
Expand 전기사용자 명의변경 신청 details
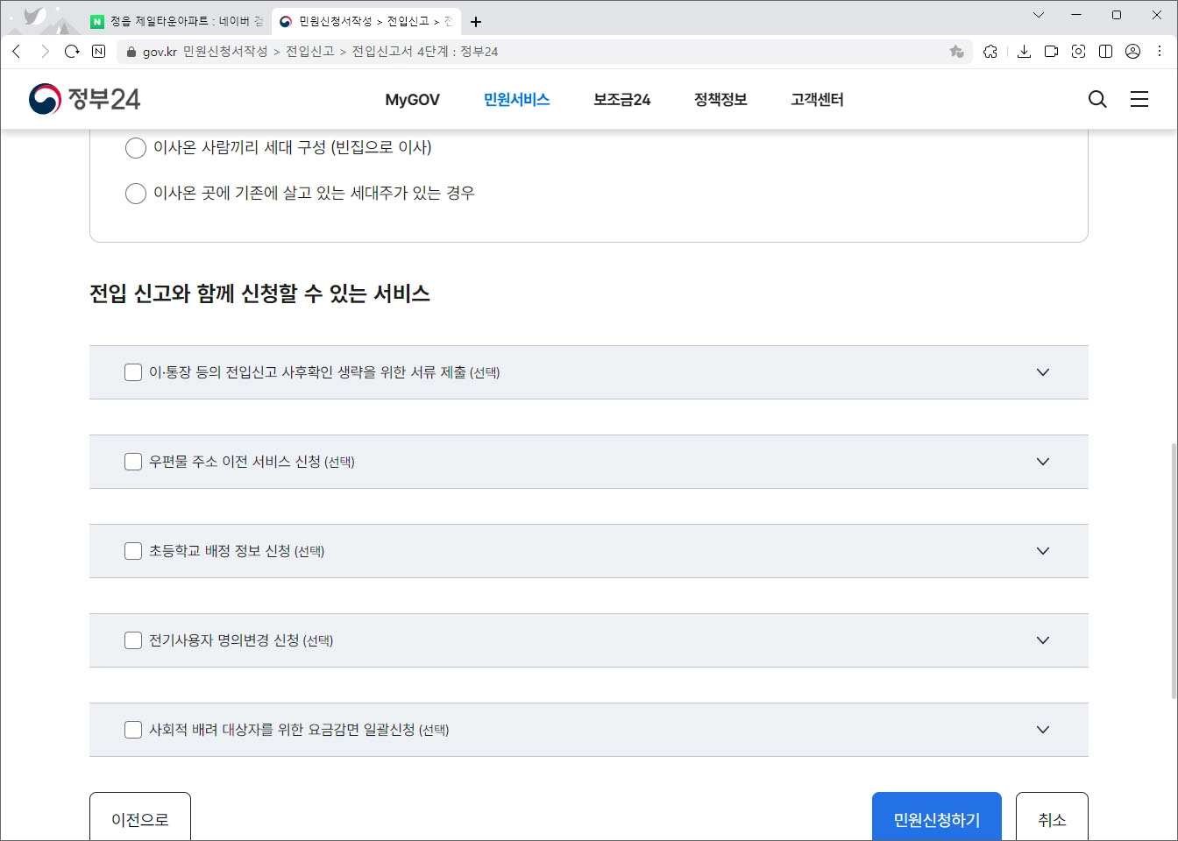point(1043,640)
